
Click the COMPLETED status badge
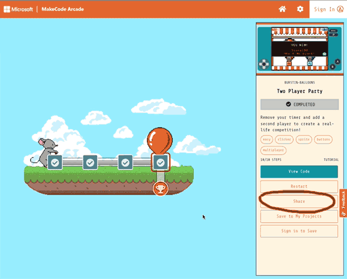(300, 104)
